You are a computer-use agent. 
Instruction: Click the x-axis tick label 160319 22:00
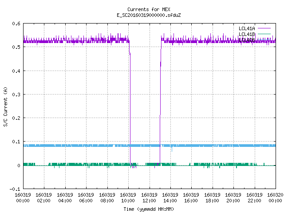pos(254,198)
